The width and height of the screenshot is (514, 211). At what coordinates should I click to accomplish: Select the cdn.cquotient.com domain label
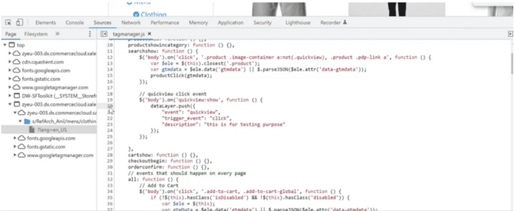pos(43,62)
